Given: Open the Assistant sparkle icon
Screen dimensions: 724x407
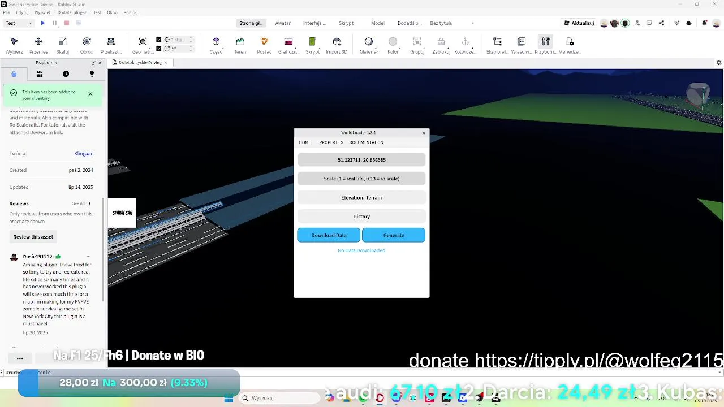Looking at the screenshot, I should coord(677,23).
